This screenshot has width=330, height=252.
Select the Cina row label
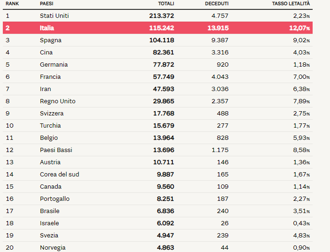pyautogui.click(x=46, y=53)
